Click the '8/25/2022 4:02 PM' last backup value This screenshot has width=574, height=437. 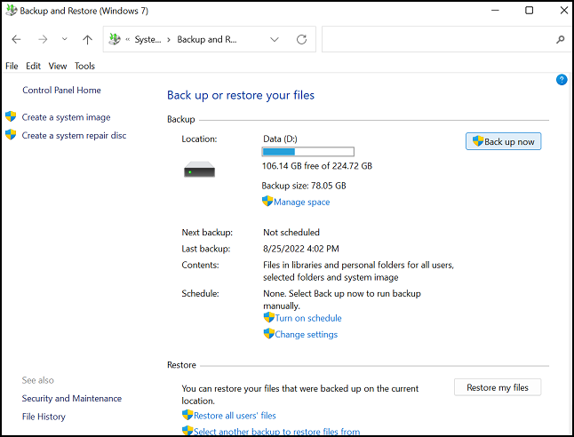[x=301, y=249]
